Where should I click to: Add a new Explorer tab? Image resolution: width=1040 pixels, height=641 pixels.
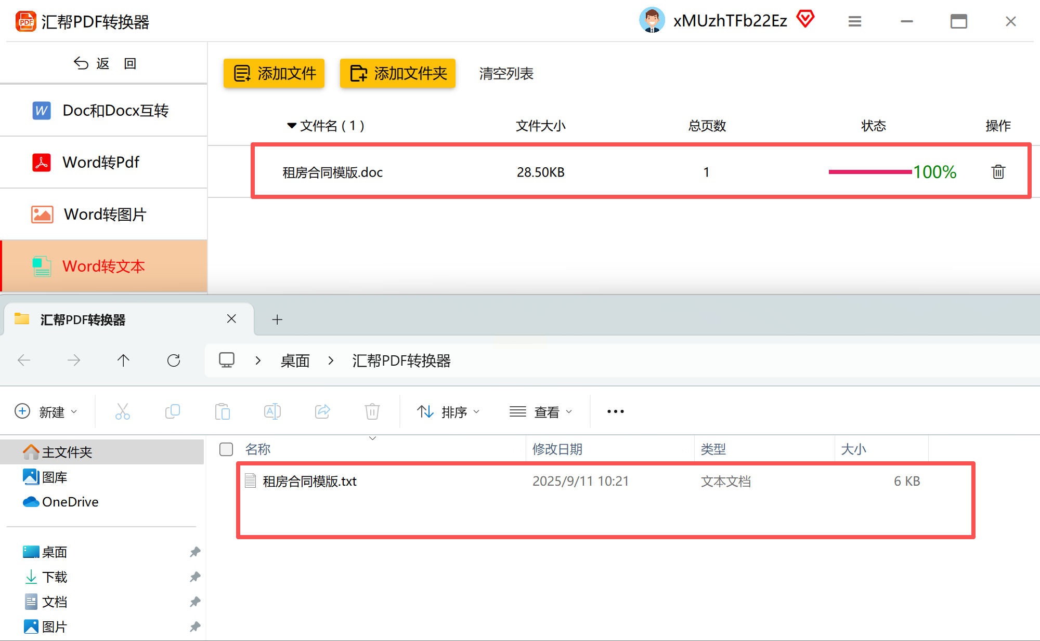277,319
